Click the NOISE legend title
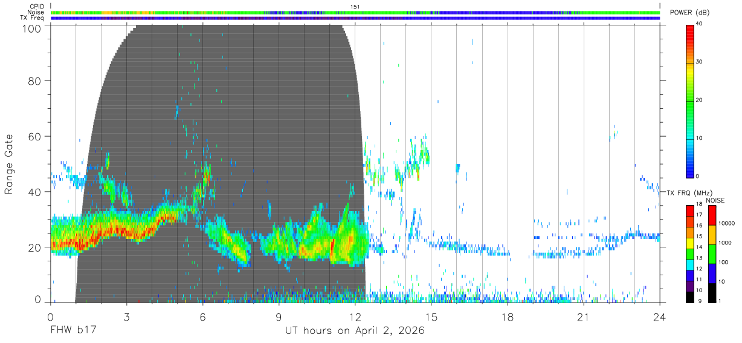The image size is (742, 343). [715, 200]
